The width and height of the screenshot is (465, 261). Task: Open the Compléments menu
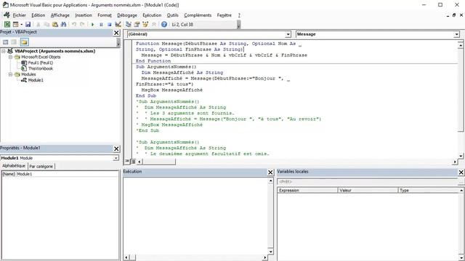tap(198, 15)
